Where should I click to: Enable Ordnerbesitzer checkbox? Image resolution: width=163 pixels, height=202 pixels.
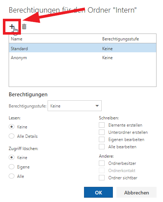coord(102,163)
